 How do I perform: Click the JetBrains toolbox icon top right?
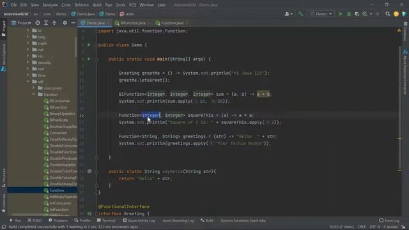coord(405,14)
